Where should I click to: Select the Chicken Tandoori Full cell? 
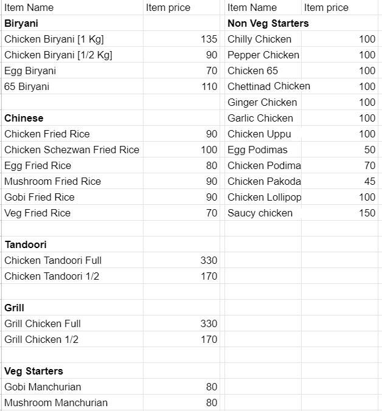53,260
